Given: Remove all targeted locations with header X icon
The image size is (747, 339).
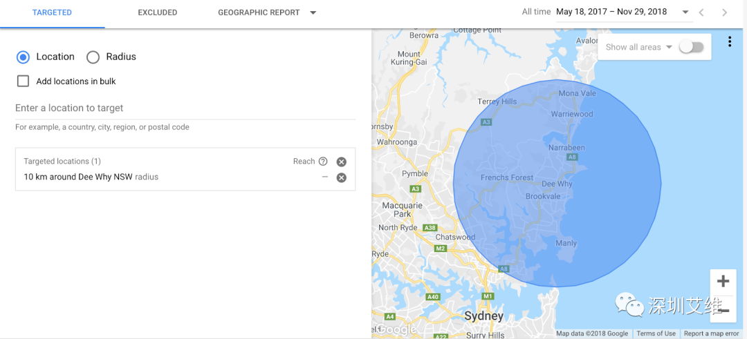Looking at the screenshot, I should 341,162.
